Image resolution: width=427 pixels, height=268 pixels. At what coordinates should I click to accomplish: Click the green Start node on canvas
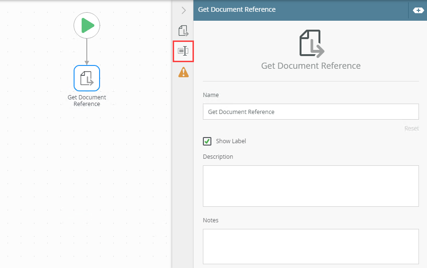point(87,25)
